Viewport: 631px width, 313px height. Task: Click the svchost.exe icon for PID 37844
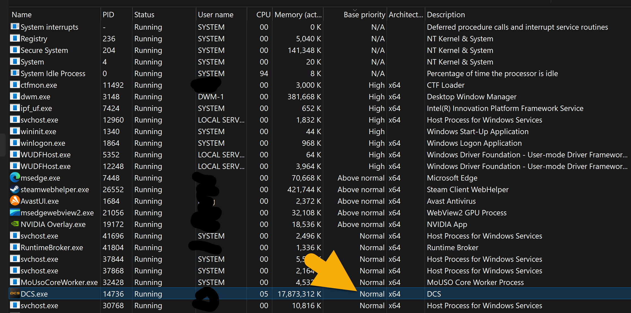(15, 258)
